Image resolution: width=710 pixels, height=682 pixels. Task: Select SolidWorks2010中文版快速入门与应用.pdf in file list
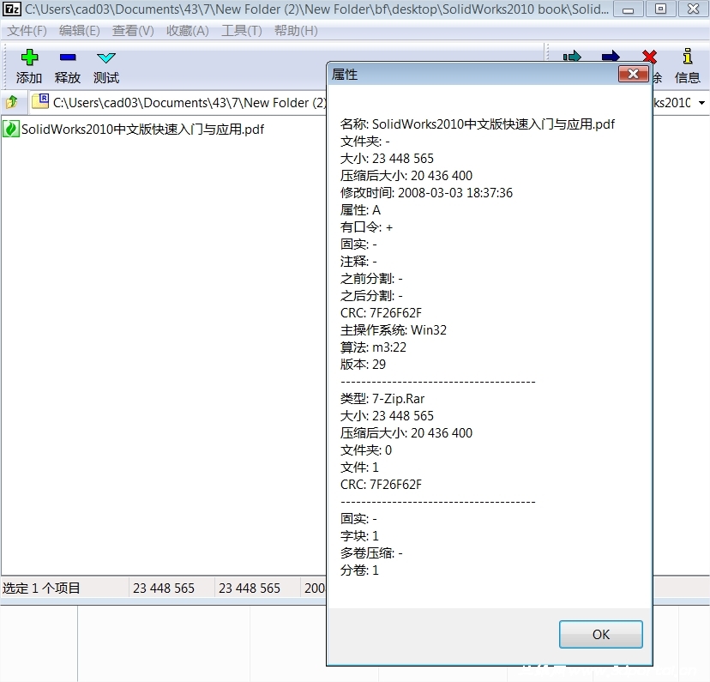pyautogui.click(x=142, y=130)
